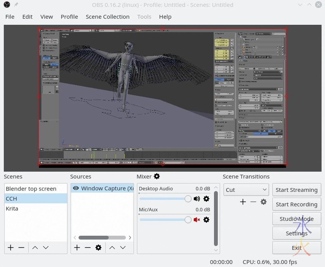Open the Profile menu
The image size is (325, 267).
[69, 17]
